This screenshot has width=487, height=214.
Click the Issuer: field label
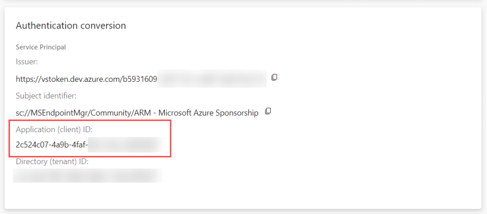(27, 62)
